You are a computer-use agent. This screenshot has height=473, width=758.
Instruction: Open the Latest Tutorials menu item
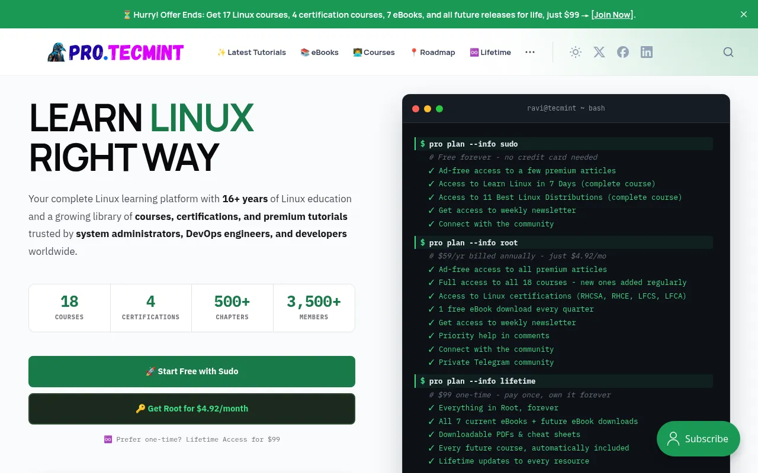(251, 52)
